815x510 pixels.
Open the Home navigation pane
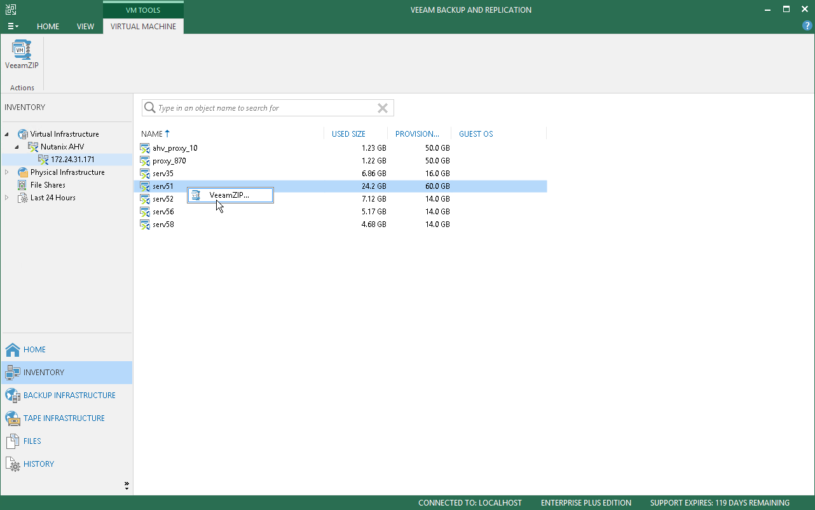pyautogui.click(x=67, y=350)
